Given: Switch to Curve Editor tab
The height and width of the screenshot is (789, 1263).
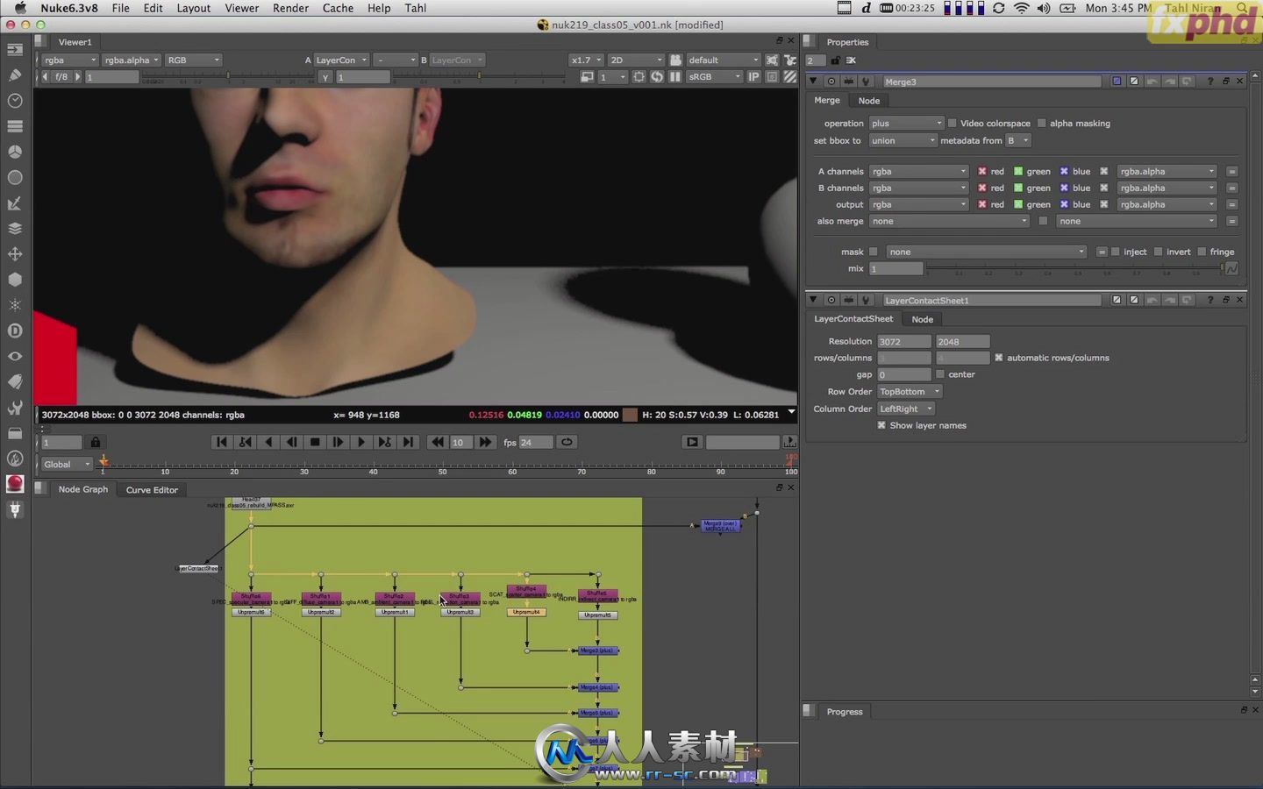Looking at the screenshot, I should pos(152,490).
